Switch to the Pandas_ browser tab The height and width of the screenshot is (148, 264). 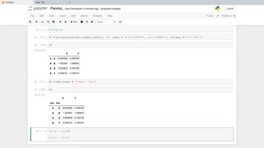[x=16, y=2]
